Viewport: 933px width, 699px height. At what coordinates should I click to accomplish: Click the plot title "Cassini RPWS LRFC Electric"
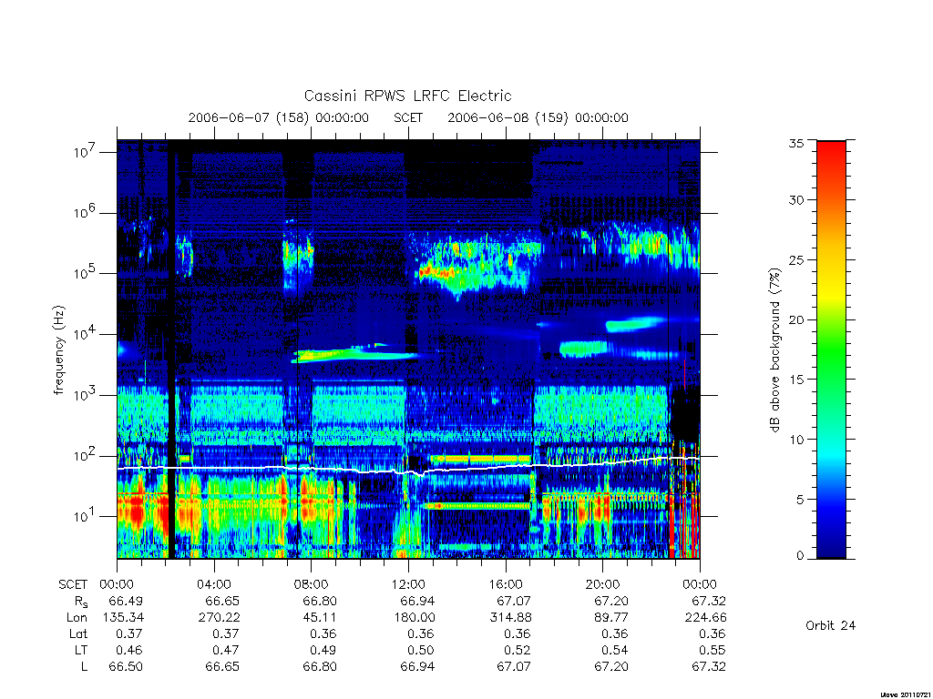[x=407, y=96]
